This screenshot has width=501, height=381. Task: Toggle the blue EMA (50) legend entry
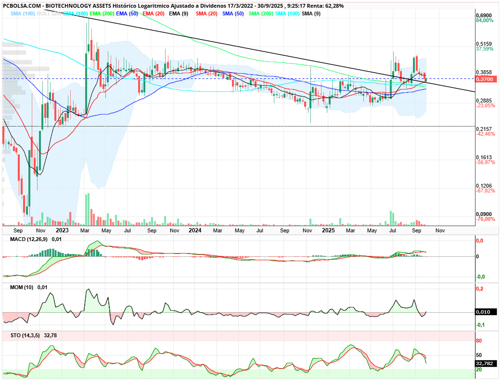point(127,13)
